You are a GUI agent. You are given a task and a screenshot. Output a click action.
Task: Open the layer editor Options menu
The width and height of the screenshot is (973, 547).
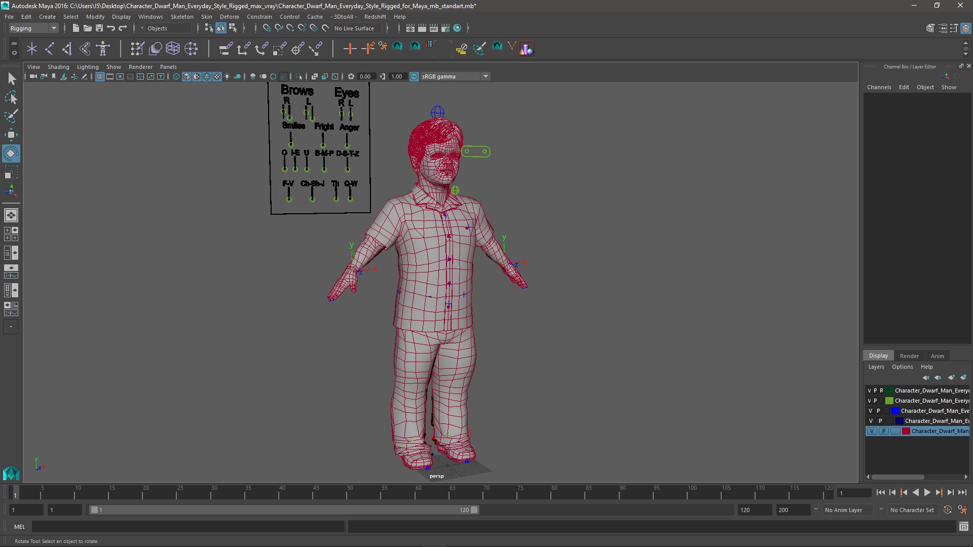tap(902, 367)
